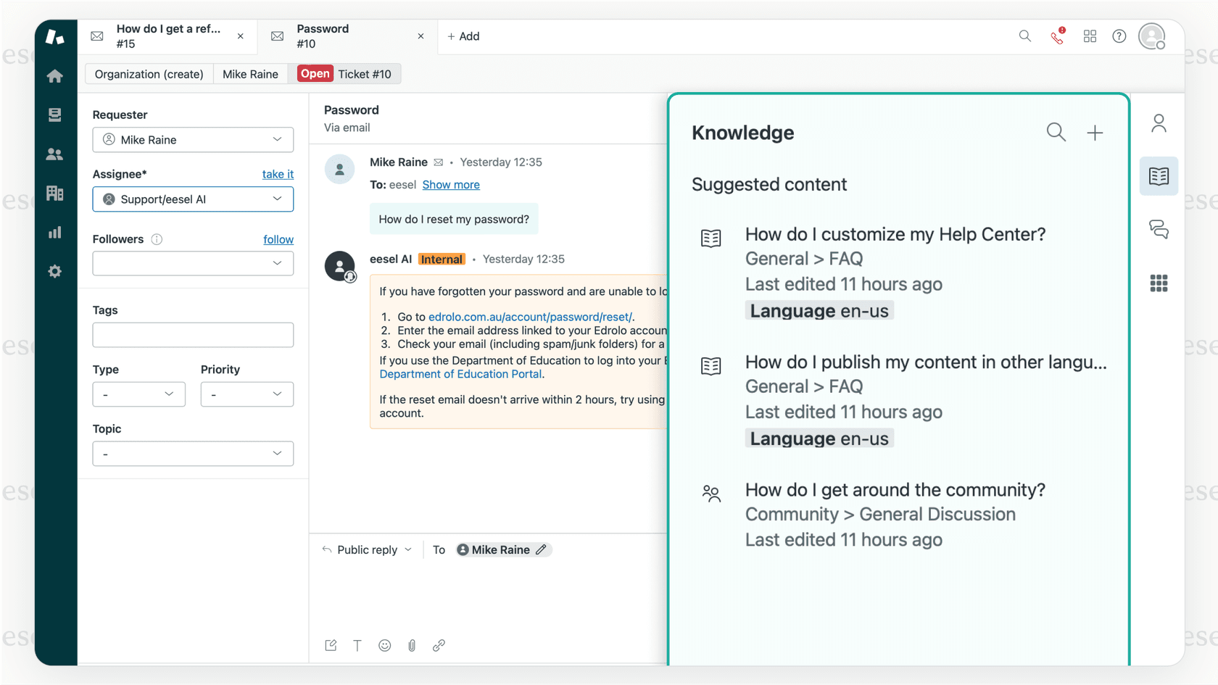Image resolution: width=1218 pixels, height=685 pixels.
Task: Open Reporting via the bar chart sidebar icon
Action: (54, 232)
